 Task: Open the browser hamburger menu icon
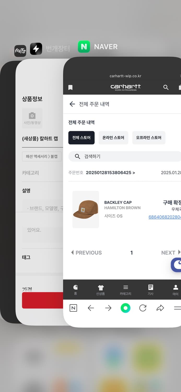point(177,308)
